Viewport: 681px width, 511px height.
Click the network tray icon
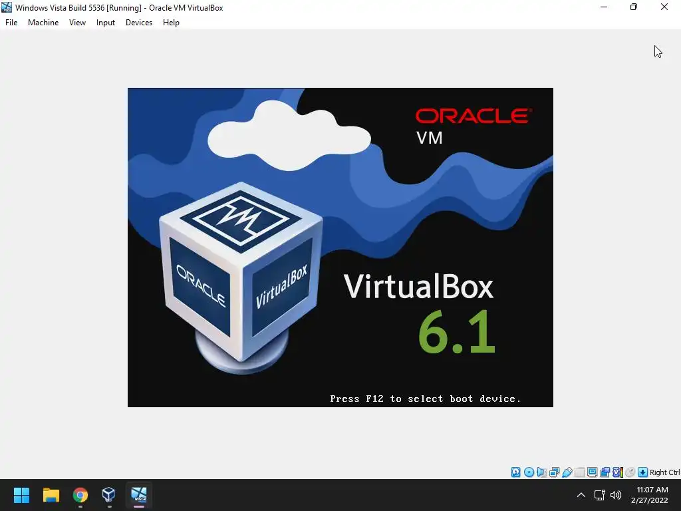pyautogui.click(x=600, y=495)
